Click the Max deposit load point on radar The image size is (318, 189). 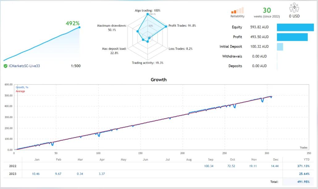tap(143, 40)
